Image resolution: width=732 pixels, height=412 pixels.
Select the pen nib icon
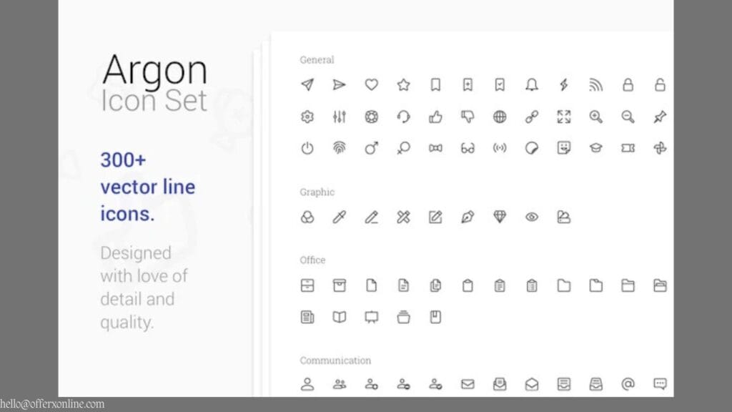pos(468,217)
